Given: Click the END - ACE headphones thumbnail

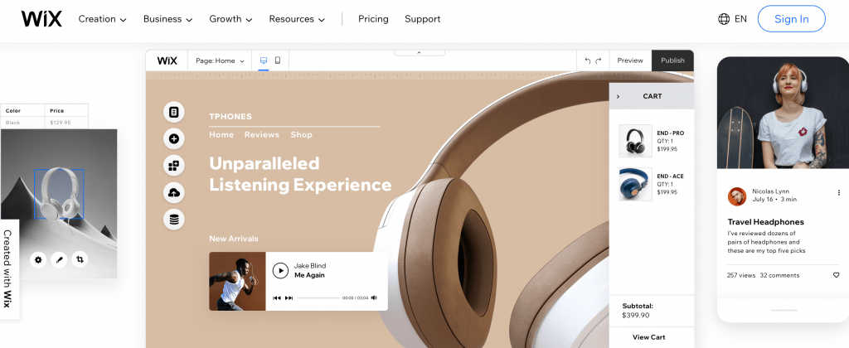Looking at the screenshot, I should click(x=636, y=184).
